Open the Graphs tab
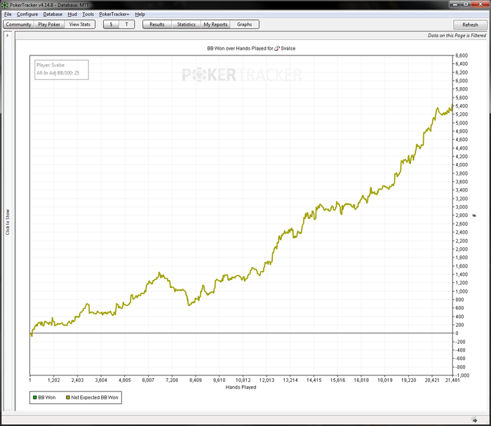491x426 pixels. pyautogui.click(x=245, y=25)
